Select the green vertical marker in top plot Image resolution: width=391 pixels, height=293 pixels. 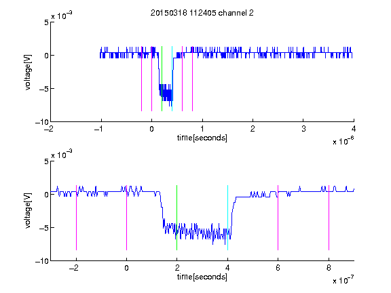coord(162,79)
